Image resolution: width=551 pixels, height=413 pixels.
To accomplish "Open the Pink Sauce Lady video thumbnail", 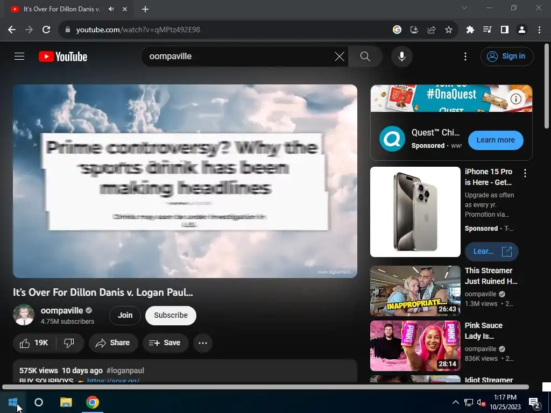I will pyautogui.click(x=415, y=346).
